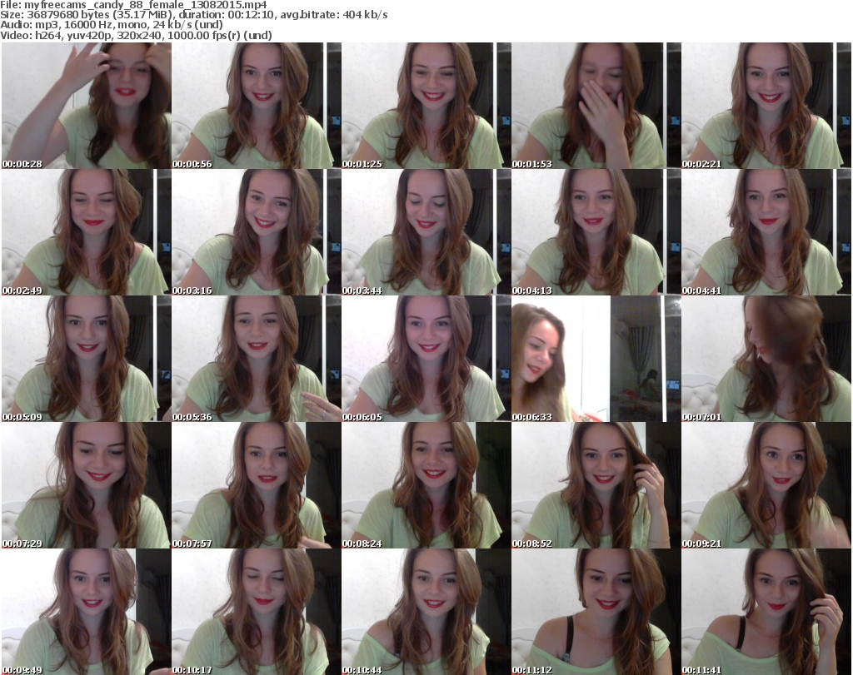Viewport: 853px width, 675px height.
Task: Click the thumbnail timestamped 00:06:33
Action: (x=596, y=359)
